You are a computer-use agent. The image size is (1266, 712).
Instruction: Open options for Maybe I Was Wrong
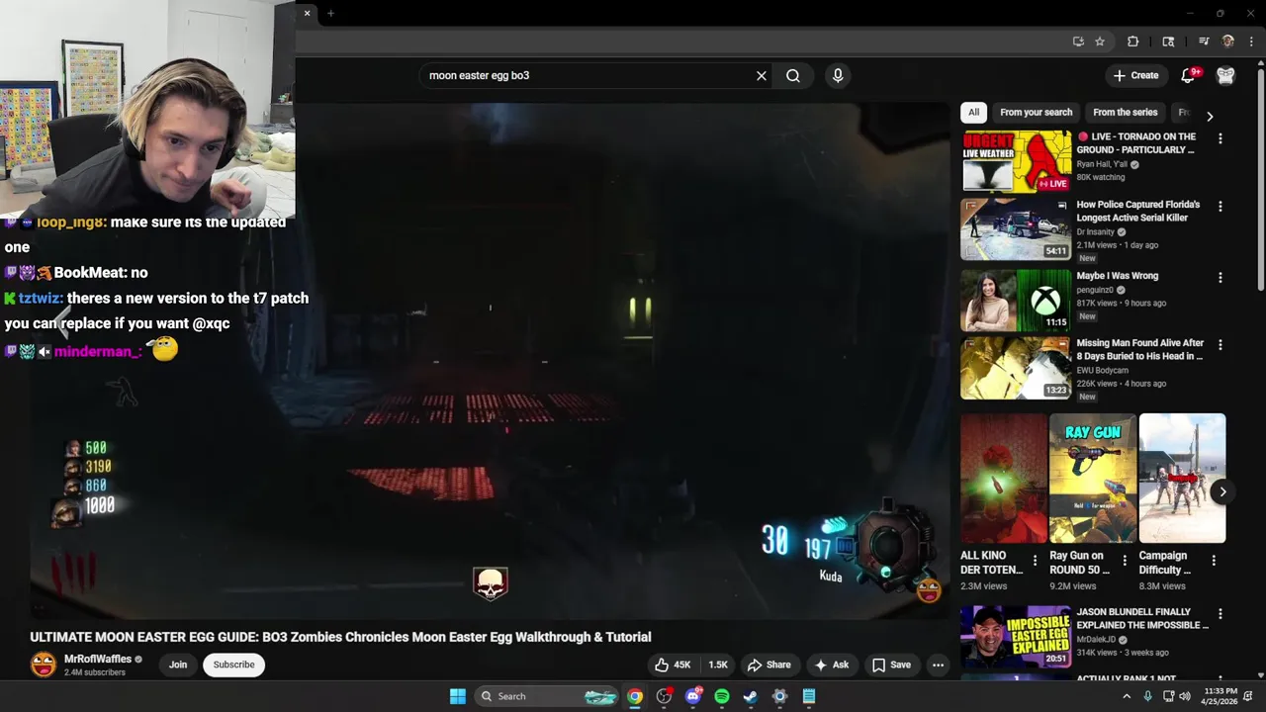(x=1220, y=278)
